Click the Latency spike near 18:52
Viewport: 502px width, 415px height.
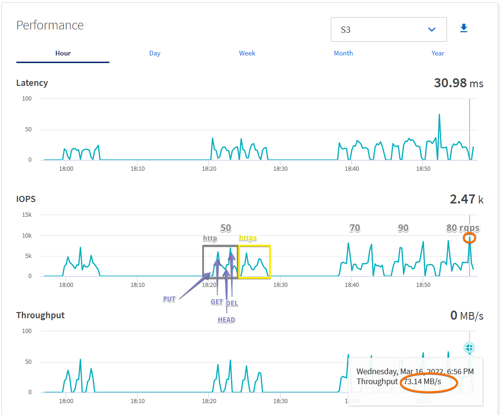click(439, 115)
